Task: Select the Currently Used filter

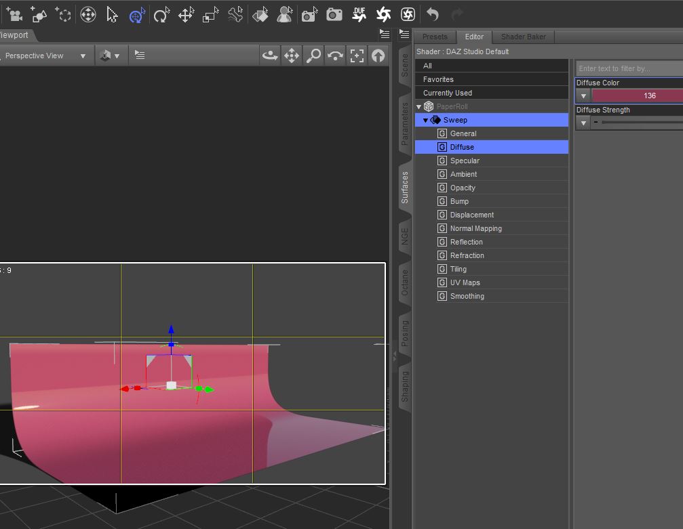Action: [x=447, y=93]
